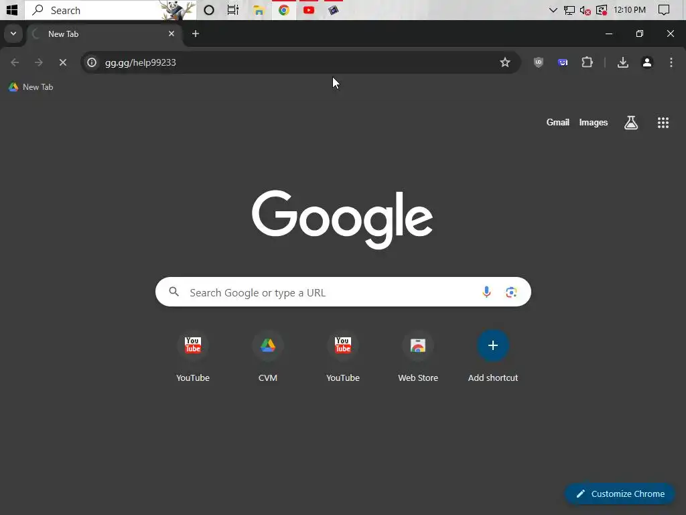Open the network status tray icon
686x515 pixels.
[569, 9]
